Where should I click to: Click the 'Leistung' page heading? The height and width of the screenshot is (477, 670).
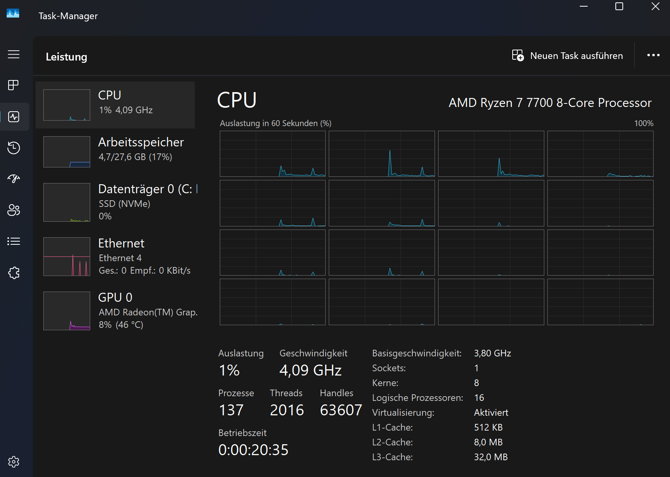(x=66, y=57)
